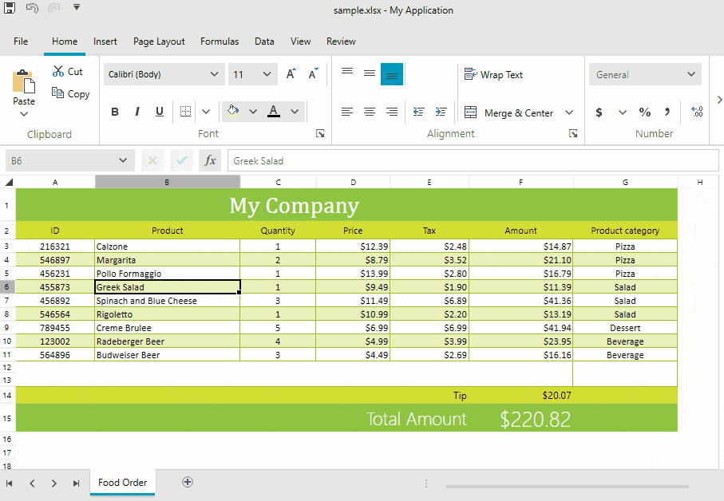724x501 pixels.
Task: Click the decrease font size icon
Action: pyautogui.click(x=314, y=74)
